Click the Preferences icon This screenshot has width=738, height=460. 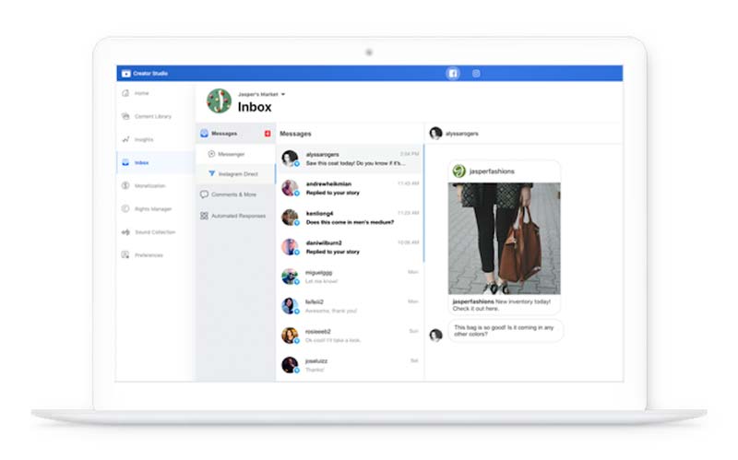point(125,255)
